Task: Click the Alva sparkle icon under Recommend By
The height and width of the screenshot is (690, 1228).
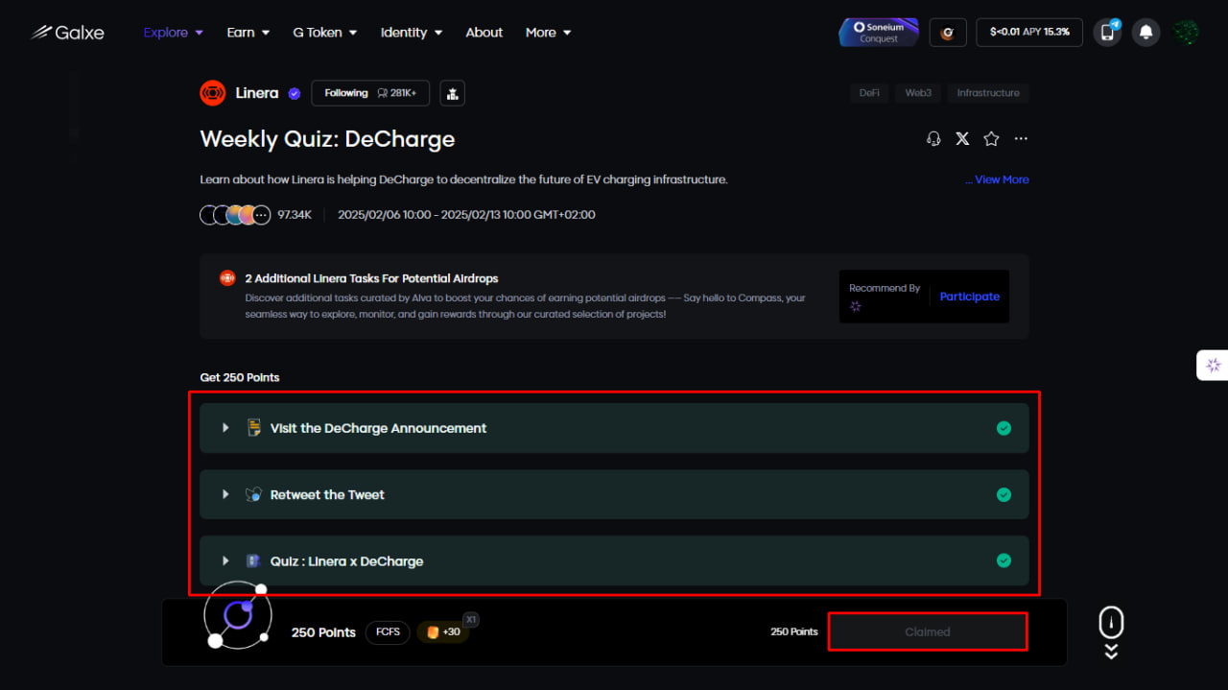Action: click(x=856, y=306)
